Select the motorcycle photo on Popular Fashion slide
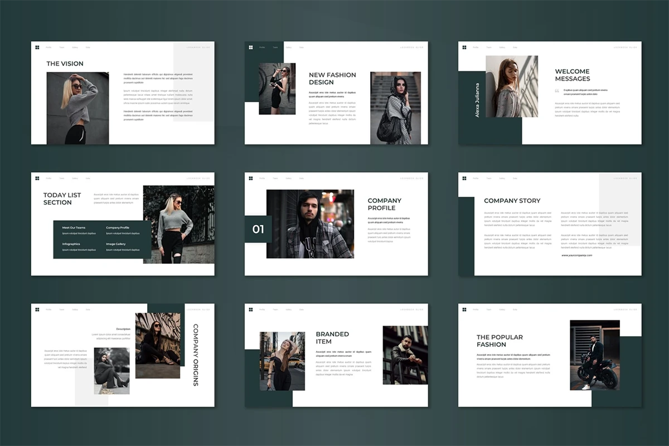669x446 pixels. click(x=594, y=355)
